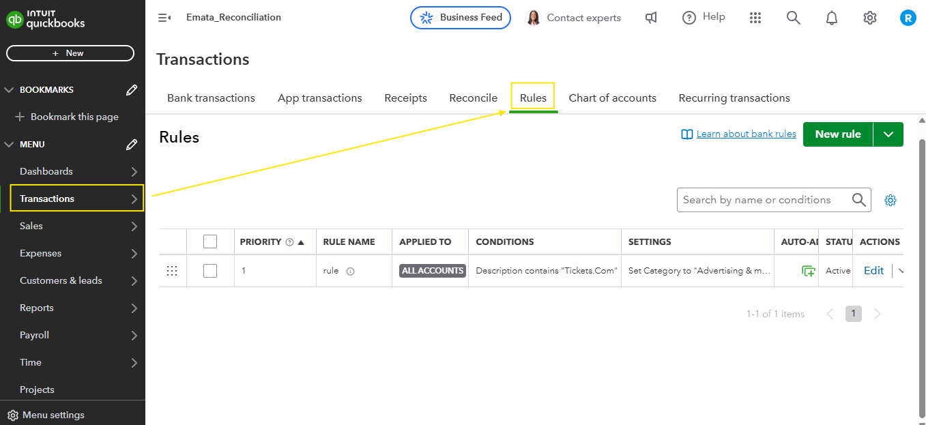This screenshot has width=926, height=425.
Task: Open the Reconcile tab
Action: (x=473, y=98)
